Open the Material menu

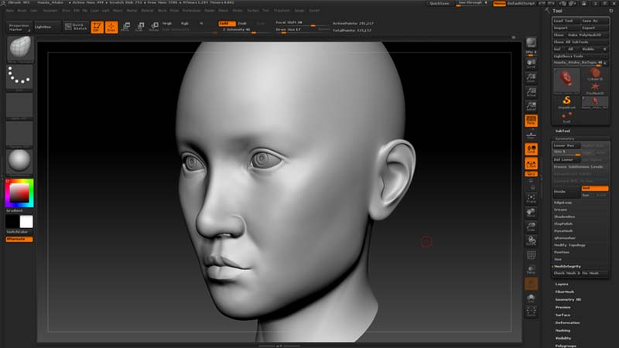click(147, 11)
